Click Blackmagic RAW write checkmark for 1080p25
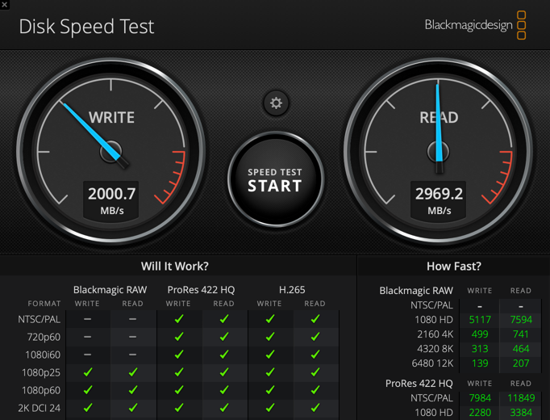The width and height of the screenshot is (550, 420). pyautogui.click(x=87, y=372)
